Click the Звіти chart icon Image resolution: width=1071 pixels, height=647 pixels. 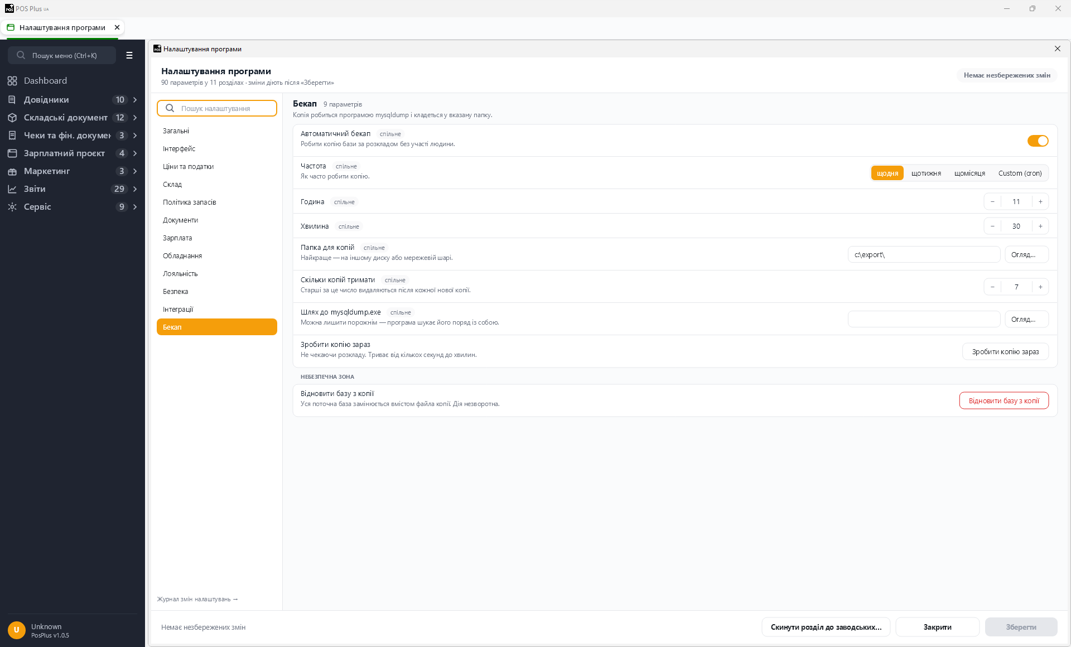click(12, 189)
